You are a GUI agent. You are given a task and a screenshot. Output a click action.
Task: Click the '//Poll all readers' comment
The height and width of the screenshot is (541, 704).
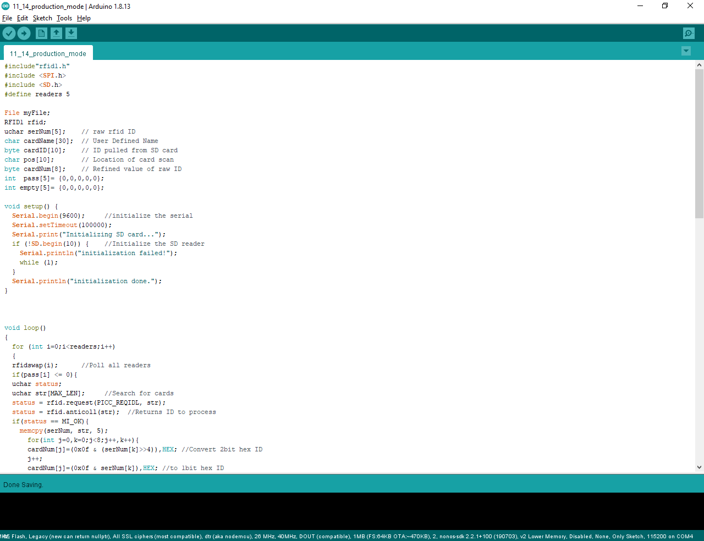point(116,365)
